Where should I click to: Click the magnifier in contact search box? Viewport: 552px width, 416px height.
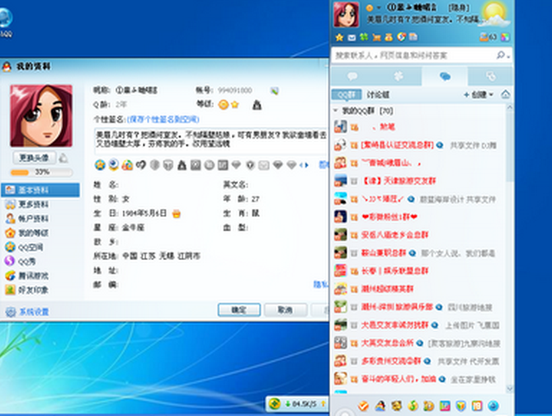click(x=500, y=55)
